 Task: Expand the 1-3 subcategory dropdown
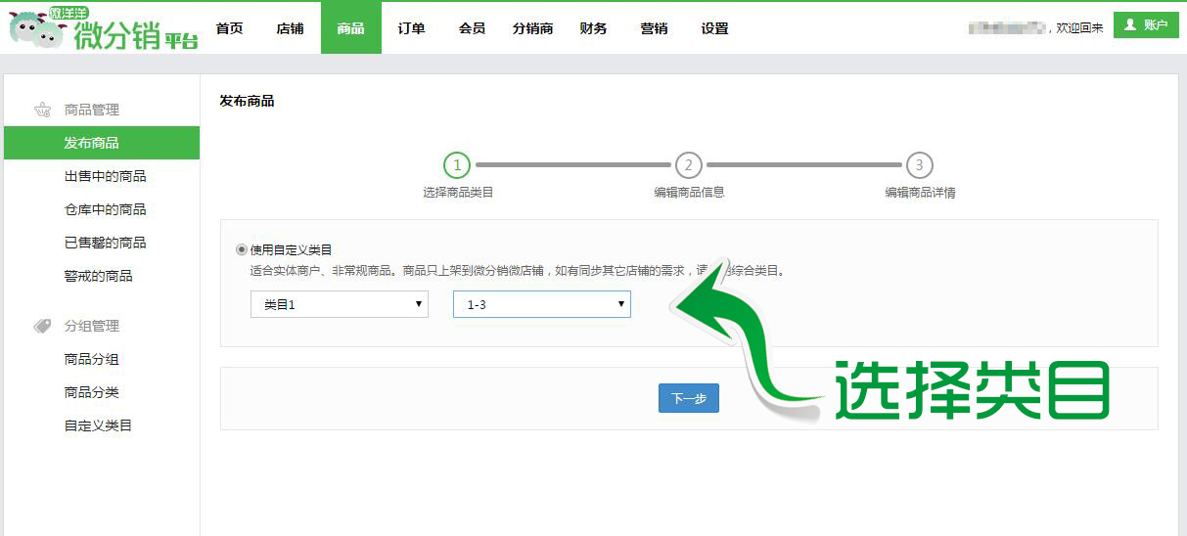pyautogui.click(x=541, y=304)
